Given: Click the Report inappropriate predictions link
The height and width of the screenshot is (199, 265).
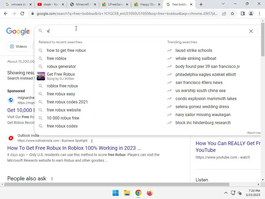Looking at the screenshot, I should pyautogui.click(x=254, y=133).
